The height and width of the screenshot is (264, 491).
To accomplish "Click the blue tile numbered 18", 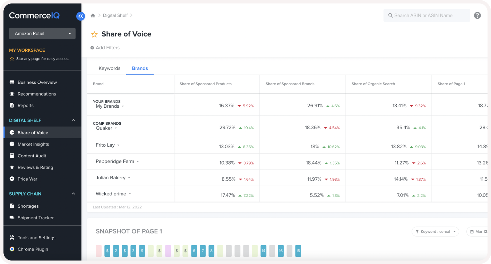I will pos(298,251).
